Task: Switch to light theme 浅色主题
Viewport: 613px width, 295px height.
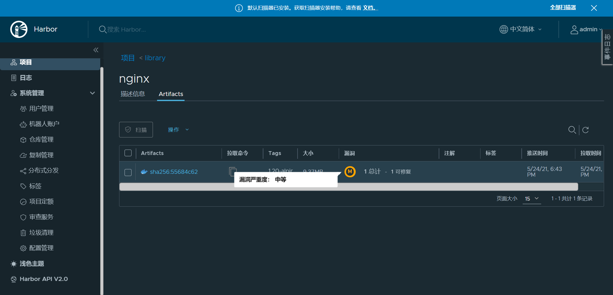Action: [x=32, y=264]
